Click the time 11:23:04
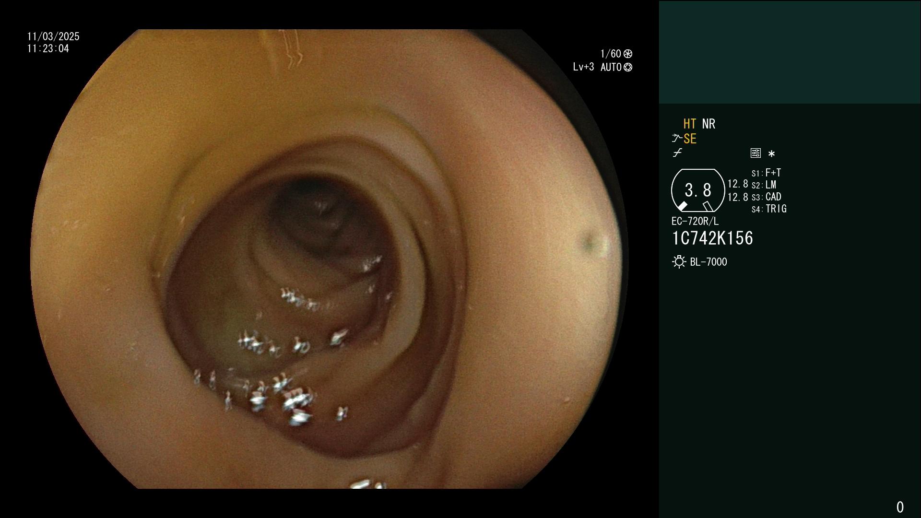Viewport: 921px width, 518px height. (48, 48)
